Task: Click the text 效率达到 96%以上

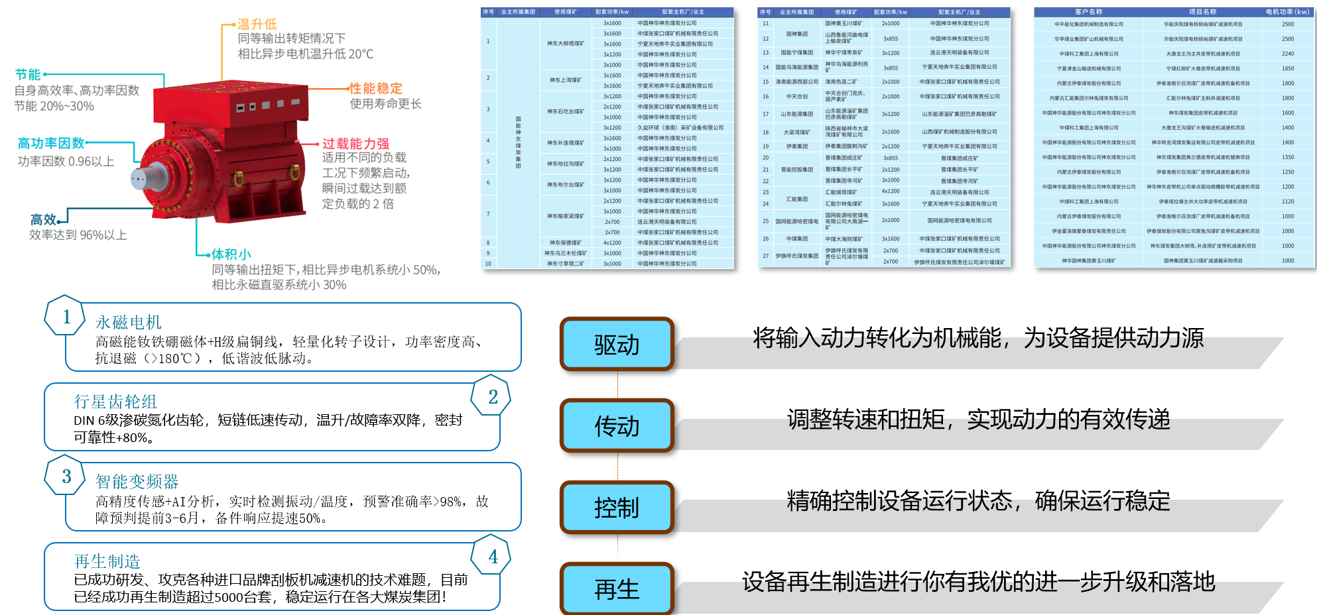Action: pos(78,235)
